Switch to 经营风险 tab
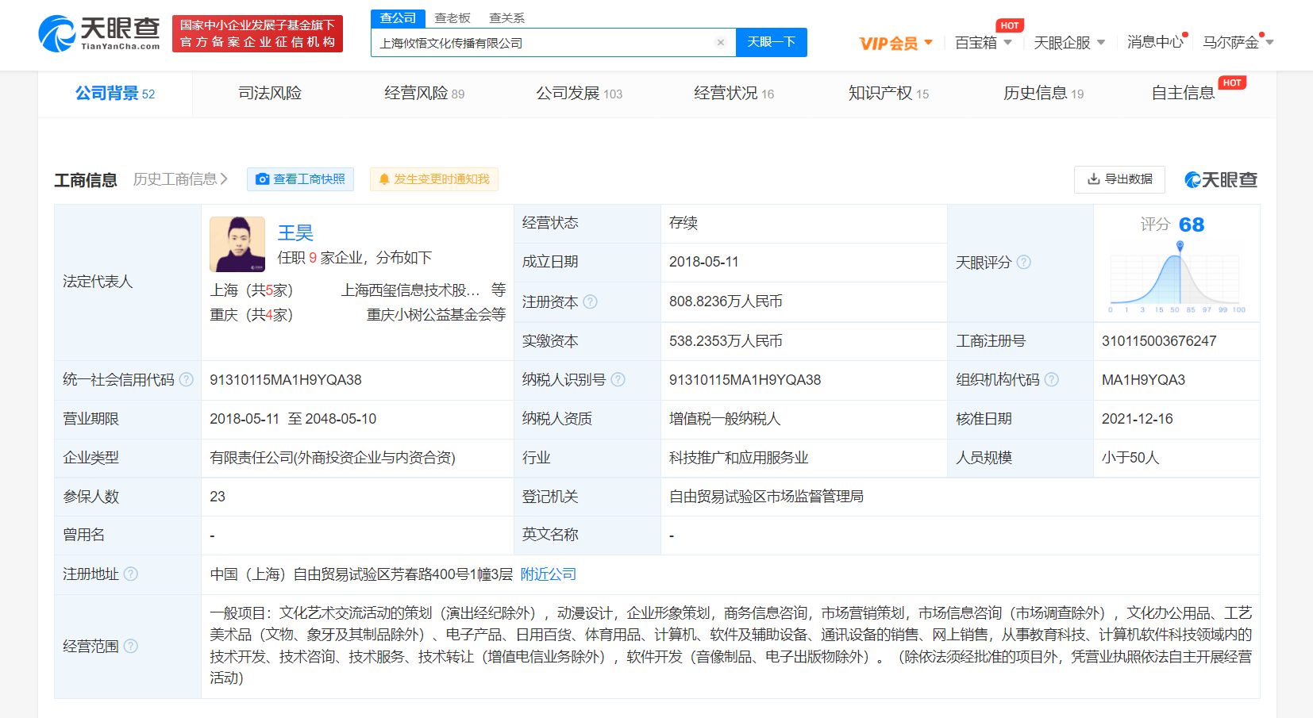This screenshot has height=718, width=1313. click(425, 94)
